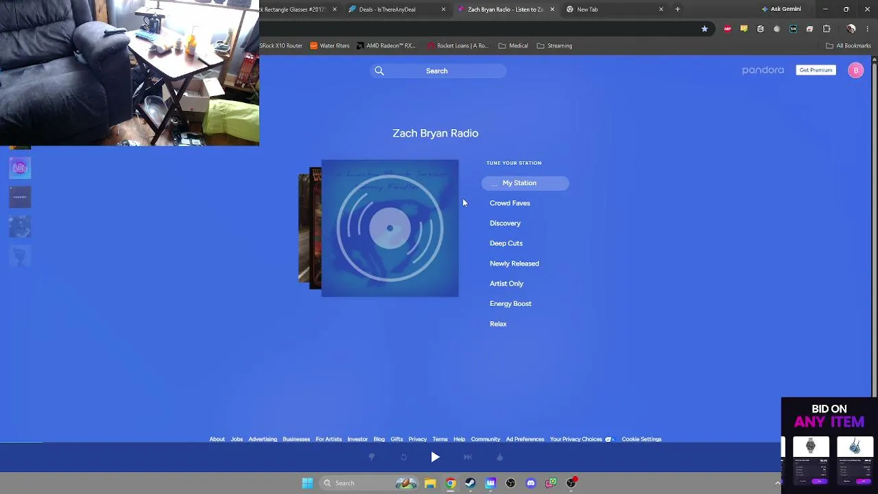Click the bookmark star icon
878x494 pixels.
(704, 29)
